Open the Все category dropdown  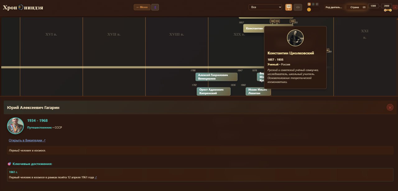point(265,7)
